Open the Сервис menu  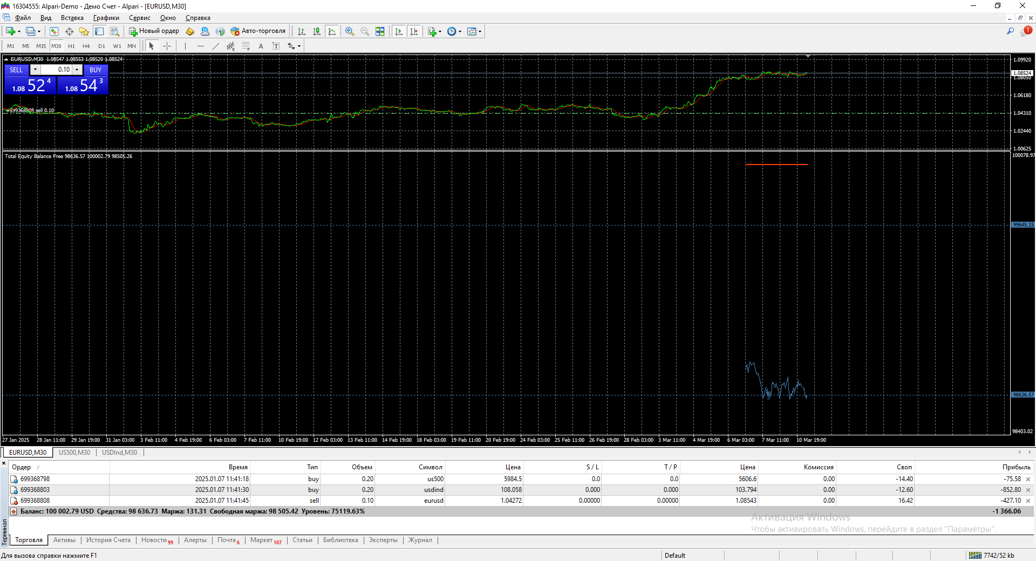(139, 18)
